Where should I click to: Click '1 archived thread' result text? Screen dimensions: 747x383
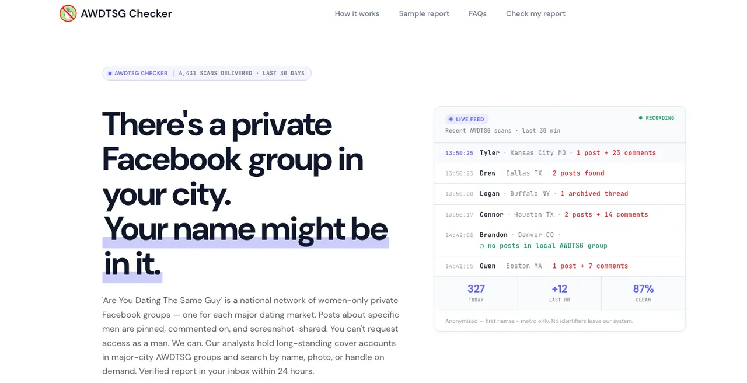[594, 194]
